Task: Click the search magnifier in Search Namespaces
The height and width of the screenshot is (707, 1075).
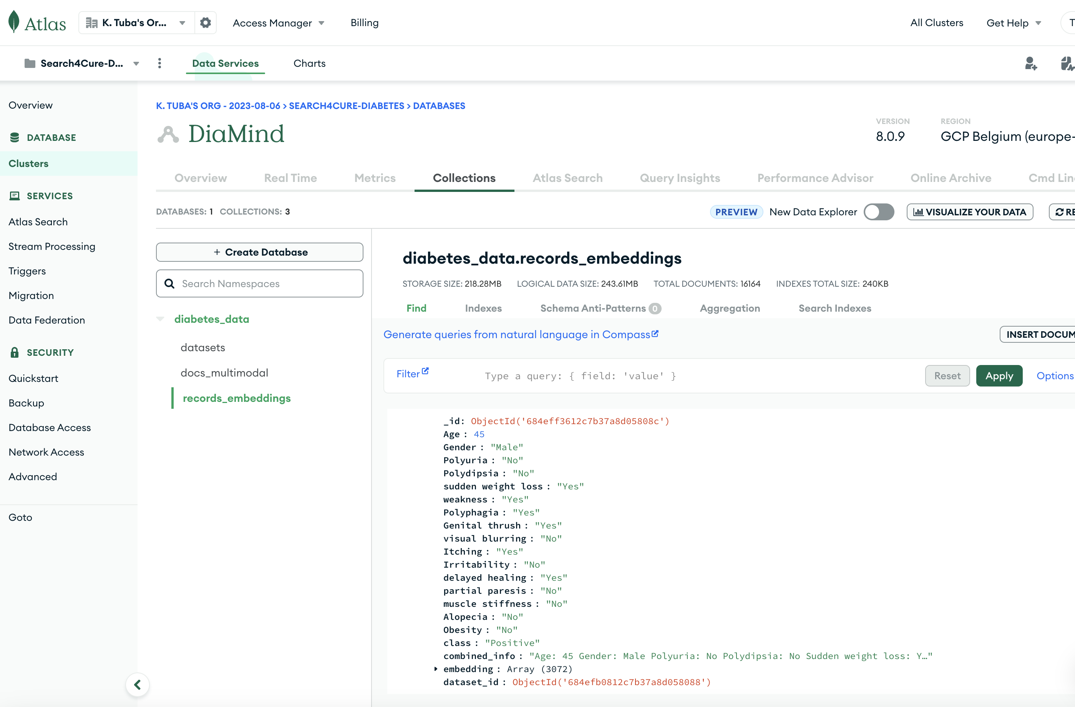Action: tap(169, 283)
